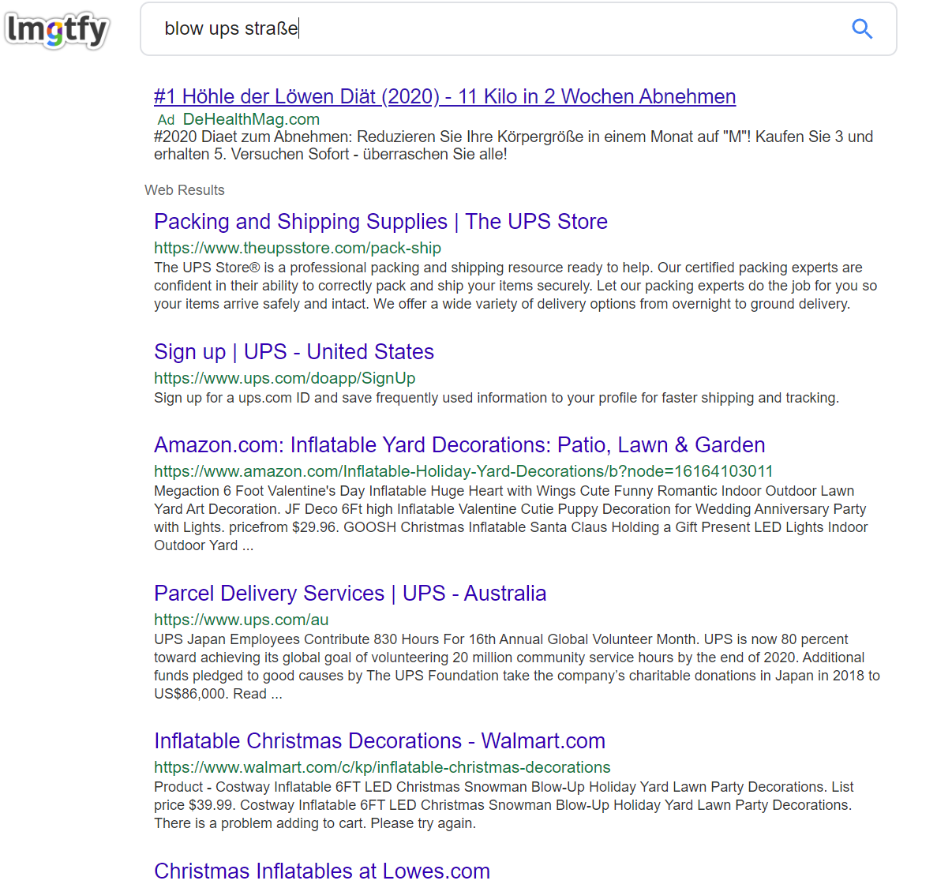Open the Höhle der Löwen Diät ad link
Viewport: 937px width, 888px height.
point(444,96)
